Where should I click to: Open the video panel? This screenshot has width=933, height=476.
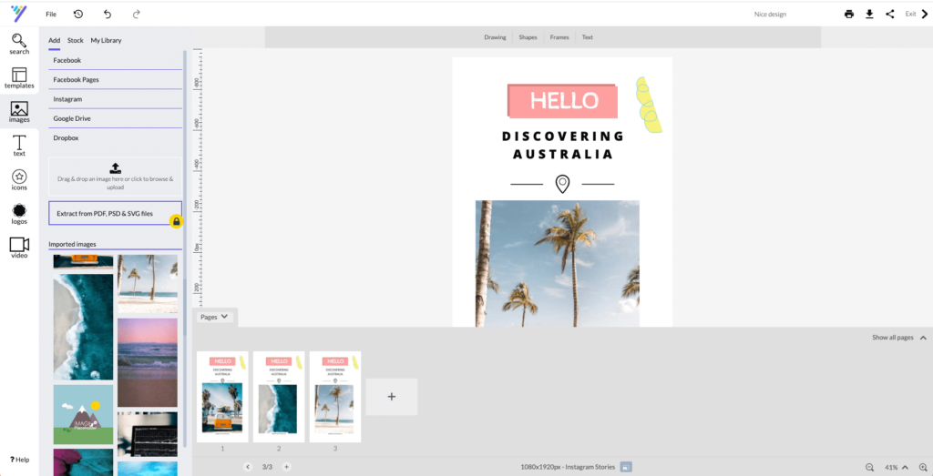19,247
